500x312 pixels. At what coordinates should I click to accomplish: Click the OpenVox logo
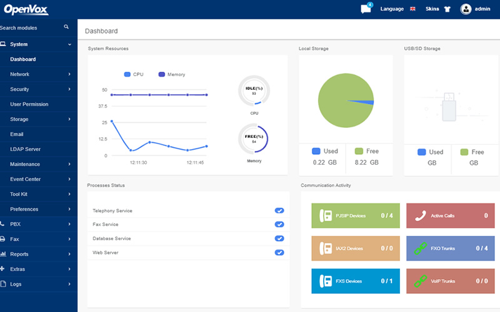coord(26,9)
